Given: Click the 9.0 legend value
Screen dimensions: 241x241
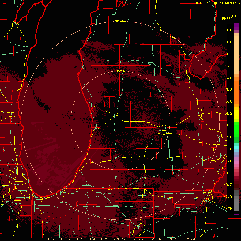Looking at the screenshot, I should pyautogui.click(x=229, y=42).
